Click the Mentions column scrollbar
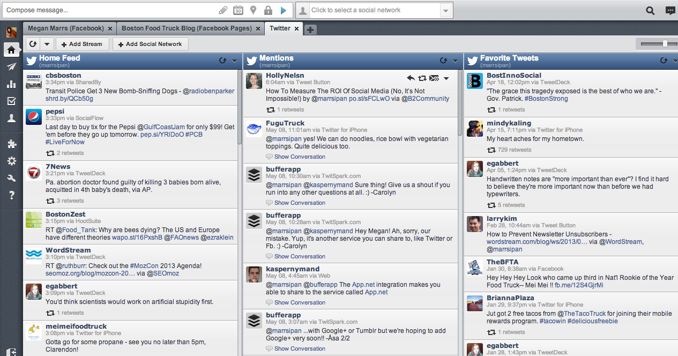The height and width of the screenshot is (356, 678). click(460, 102)
